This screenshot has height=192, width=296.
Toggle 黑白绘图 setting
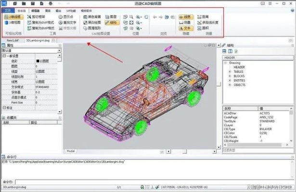pyautogui.click(x=92, y=23)
